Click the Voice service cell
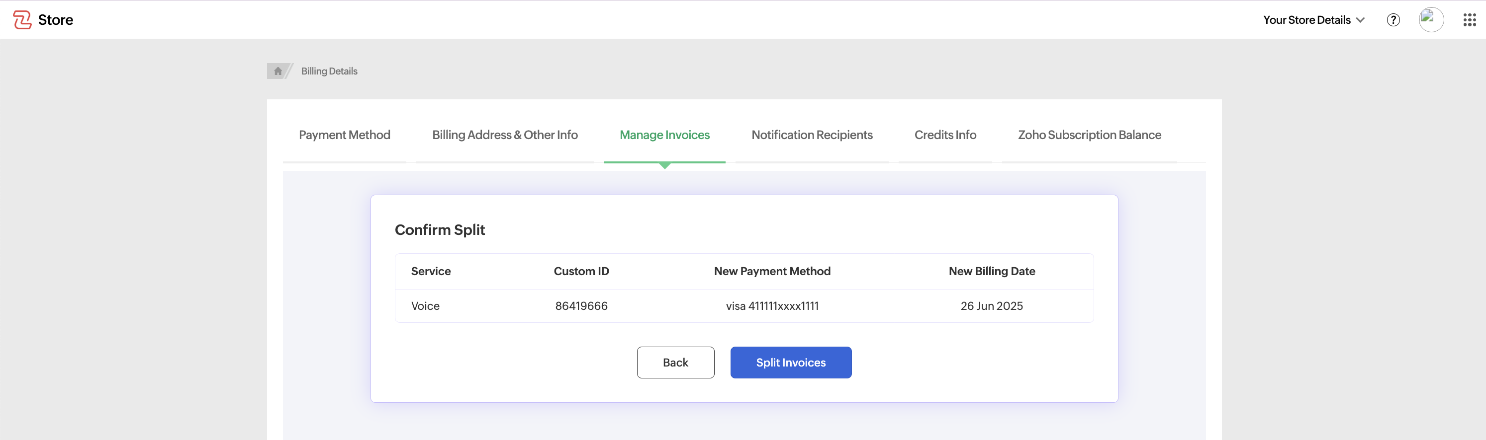Screen dimensions: 1486x440 pos(425,306)
